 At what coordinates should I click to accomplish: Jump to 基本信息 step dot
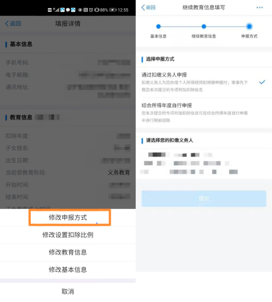point(158,27)
